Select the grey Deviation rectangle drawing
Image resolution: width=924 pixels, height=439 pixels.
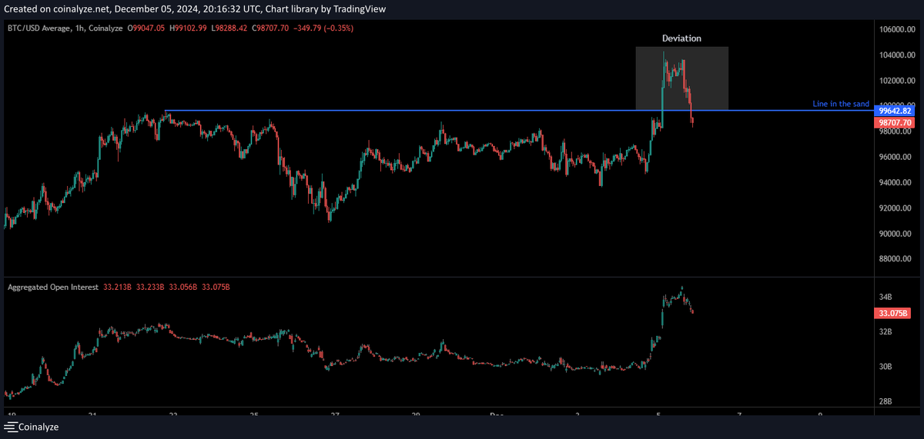pos(681,78)
